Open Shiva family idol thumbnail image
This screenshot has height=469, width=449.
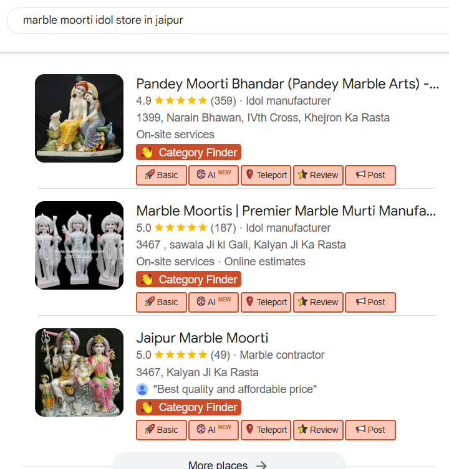79,372
